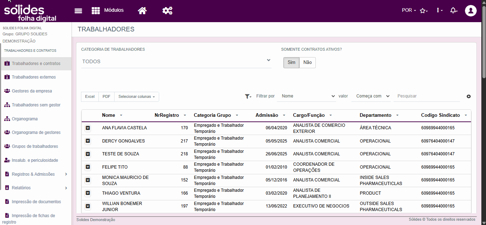Screen dimensions: 486x225
Task: Click the PDF export button
Action: tap(106, 97)
